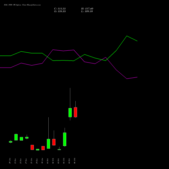169x169 pixels.
Task: Click the red candlestick for 30 Jan
Action: (43, 148)
